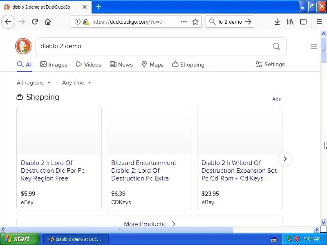Open the Firefox hamburger menu
This screenshot has width=327, height=245.
pyautogui.click(x=319, y=22)
